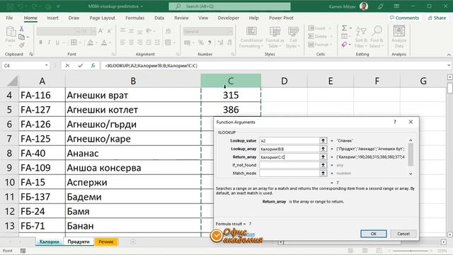Click the formula bar Enter checkmark icon
This screenshot has height=255, width=453.
click(x=80, y=66)
